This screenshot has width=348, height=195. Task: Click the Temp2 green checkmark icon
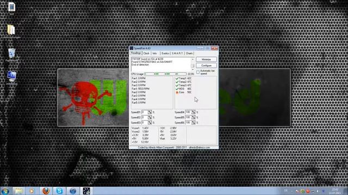pyautogui.click(x=177, y=82)
